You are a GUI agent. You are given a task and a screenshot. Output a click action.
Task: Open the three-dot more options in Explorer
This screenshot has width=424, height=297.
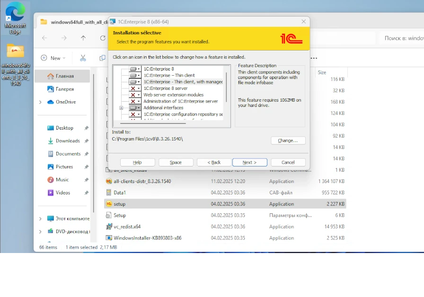tap(314, 58)
